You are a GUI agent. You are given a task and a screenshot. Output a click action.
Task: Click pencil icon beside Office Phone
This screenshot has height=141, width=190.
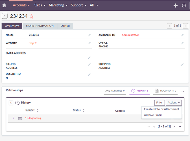pos(182,43)
